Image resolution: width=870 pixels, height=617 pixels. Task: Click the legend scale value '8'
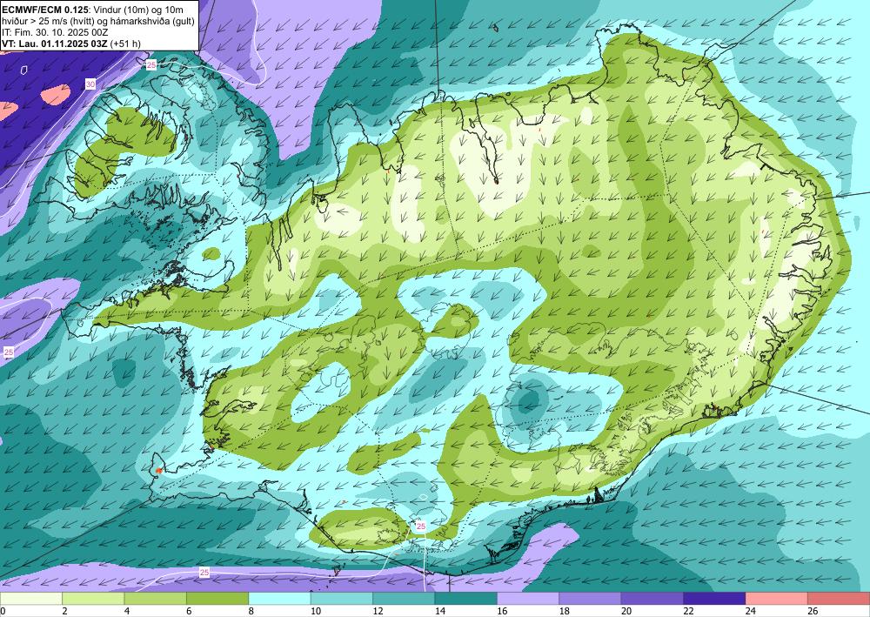pyautogui.click(x=251, y=612)
